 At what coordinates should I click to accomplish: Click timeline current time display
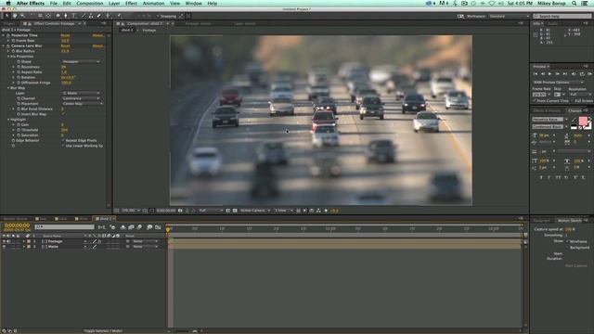point(17,225)
